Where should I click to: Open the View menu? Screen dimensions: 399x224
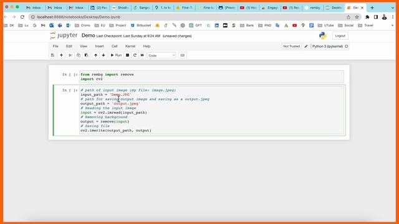tap(84, 46)
